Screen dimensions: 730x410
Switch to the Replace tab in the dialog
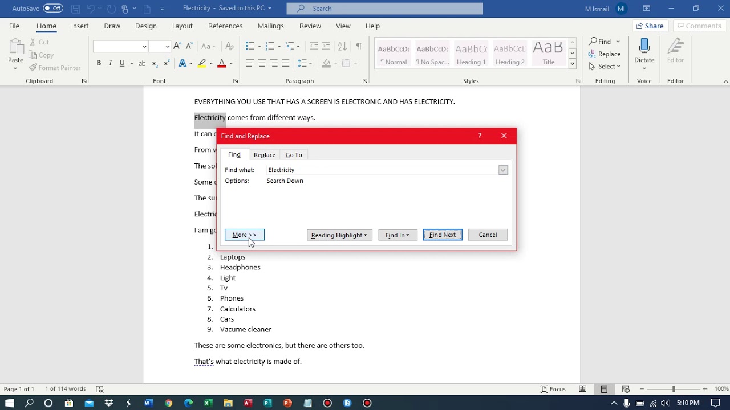pyautogui.click(x=265, y=155)
